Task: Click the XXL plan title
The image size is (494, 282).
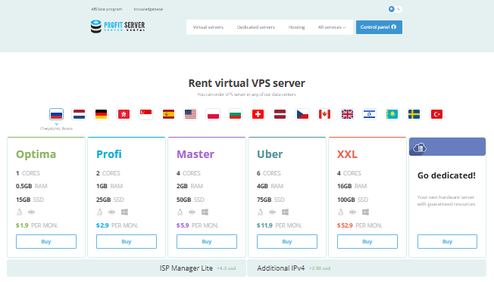Action: (347, 154)
